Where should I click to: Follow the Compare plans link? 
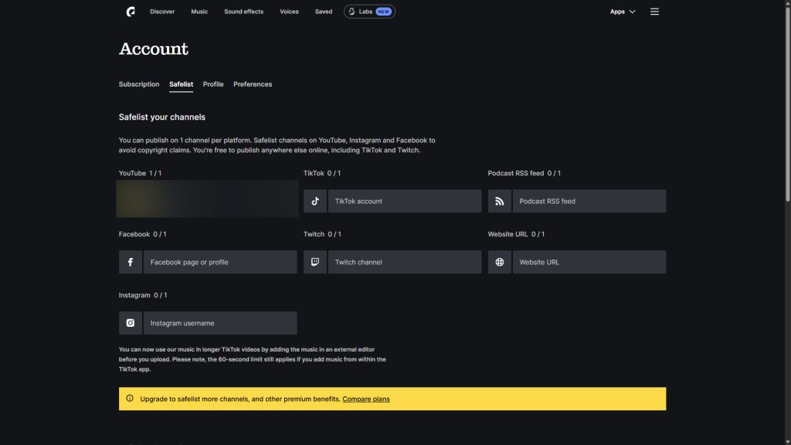tap(365, 399)
